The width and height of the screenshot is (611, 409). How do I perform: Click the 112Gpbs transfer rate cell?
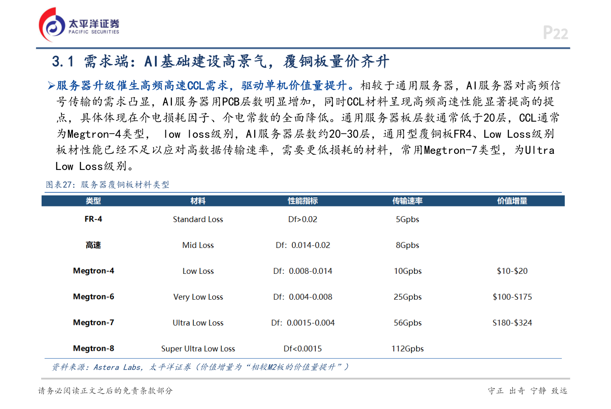[407, 348]
